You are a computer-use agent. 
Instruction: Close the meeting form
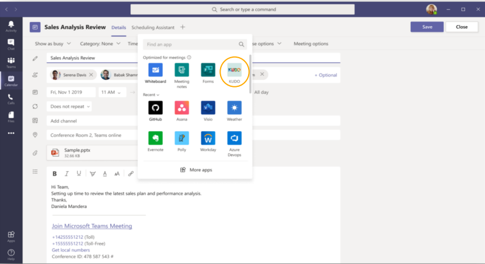[462, 27]
